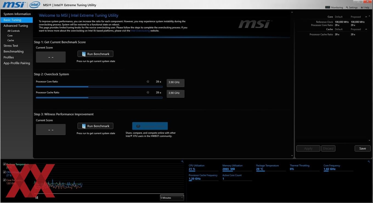
Task: Click the wrench icon above the monitoring tiles
Action: (x=369, y=161)
